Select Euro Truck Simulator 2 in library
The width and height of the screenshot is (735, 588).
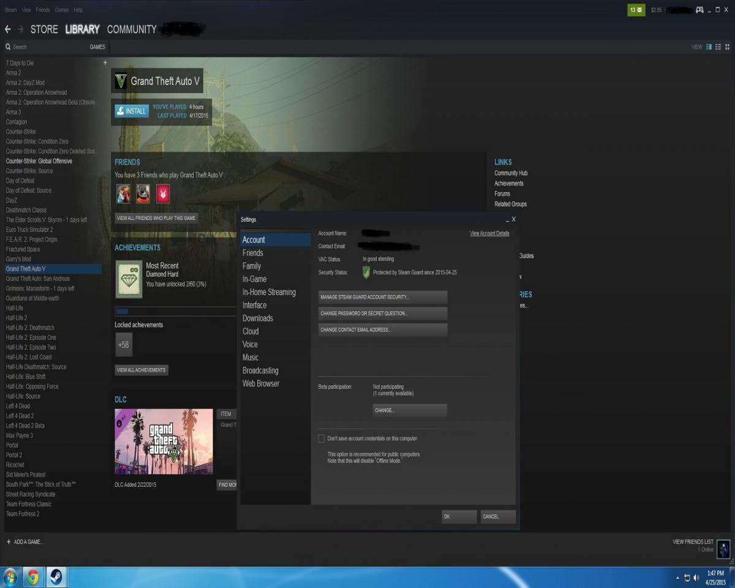coord(29,230)
